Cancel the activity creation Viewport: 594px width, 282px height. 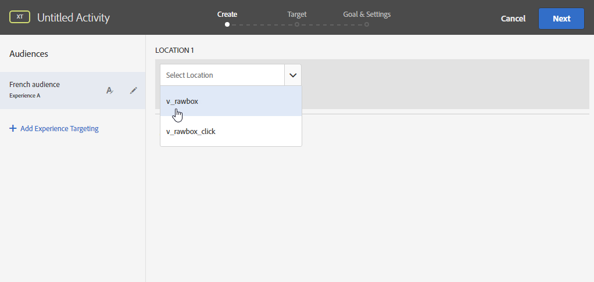point(513,19)
